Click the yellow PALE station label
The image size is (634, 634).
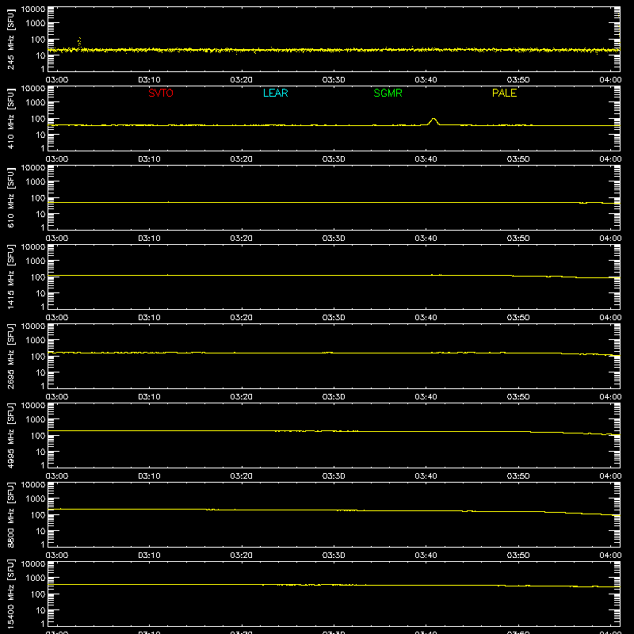[x=504, y=93]
